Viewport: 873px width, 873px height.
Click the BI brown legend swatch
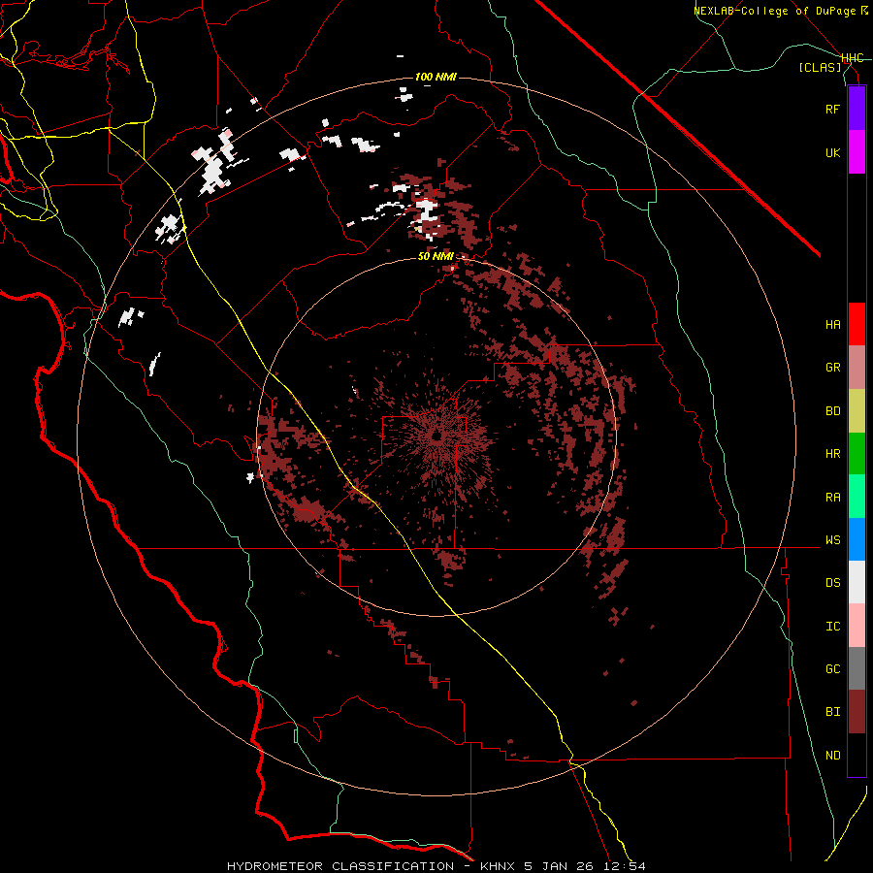click(x=857, y=712)
